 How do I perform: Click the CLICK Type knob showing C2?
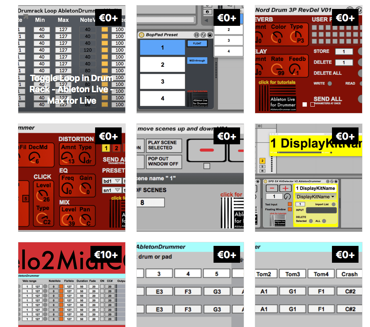click(x=42, y=219)
